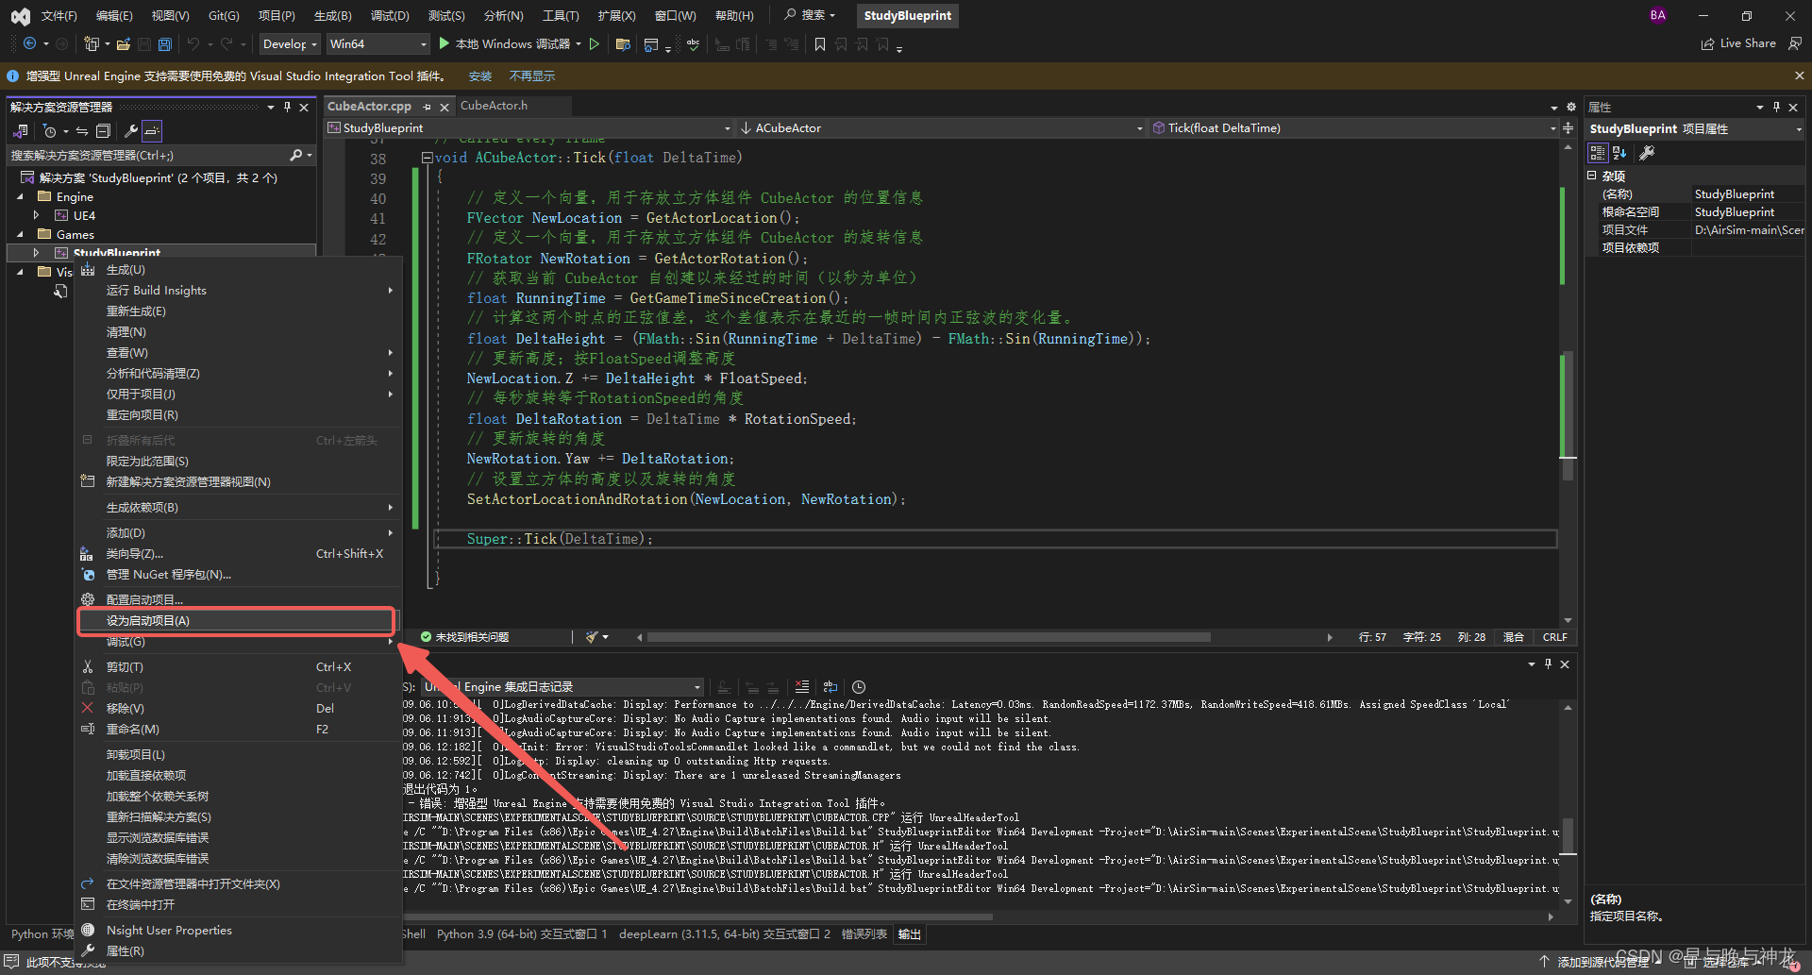Open the Develop configuration dropdown

point(290,43)
